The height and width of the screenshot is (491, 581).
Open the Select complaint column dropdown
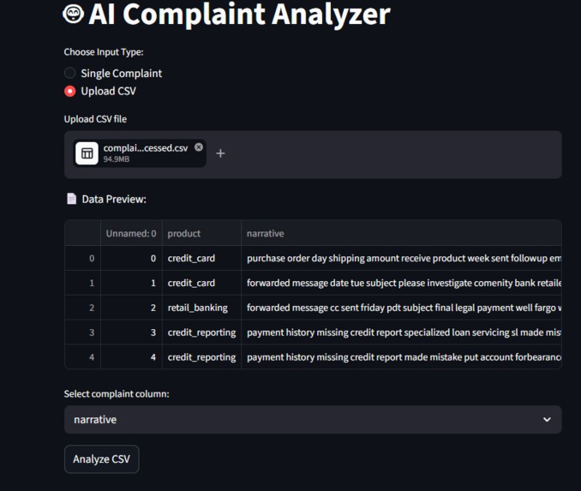click(x=313, y=420)
